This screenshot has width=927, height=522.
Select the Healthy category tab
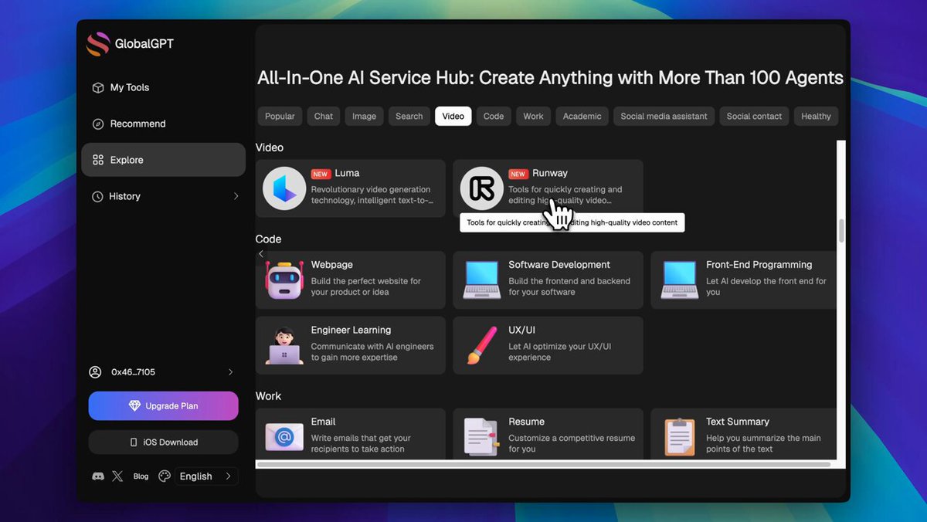[x=816, y=117]
